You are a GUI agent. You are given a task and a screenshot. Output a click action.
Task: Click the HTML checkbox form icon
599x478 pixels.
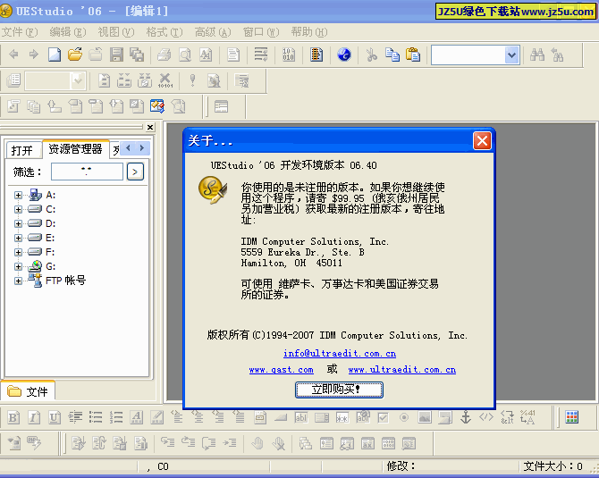tap(384, 417)
